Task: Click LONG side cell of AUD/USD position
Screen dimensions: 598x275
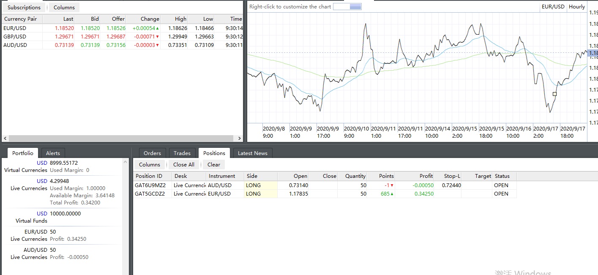Action: 261,185
